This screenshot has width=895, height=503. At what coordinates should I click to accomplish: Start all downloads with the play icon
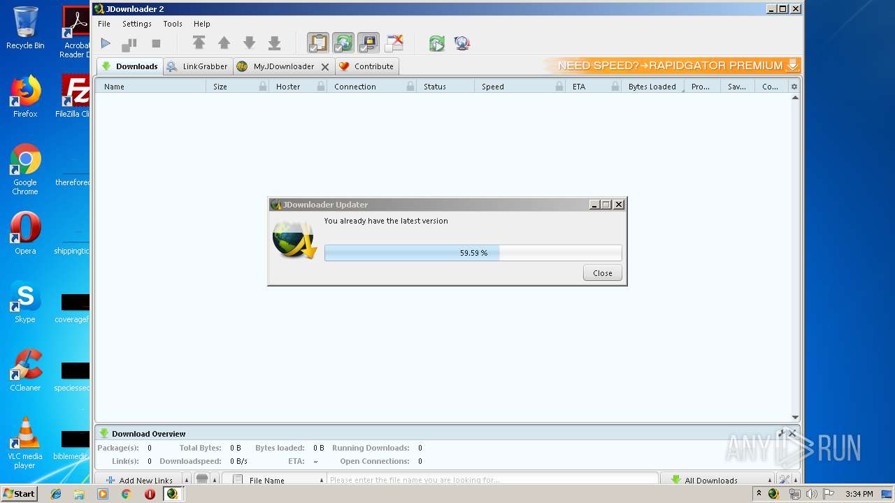pos(106,43)
